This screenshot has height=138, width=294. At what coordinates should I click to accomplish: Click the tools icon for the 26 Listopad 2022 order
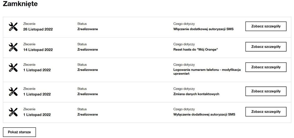pos(13,27)
